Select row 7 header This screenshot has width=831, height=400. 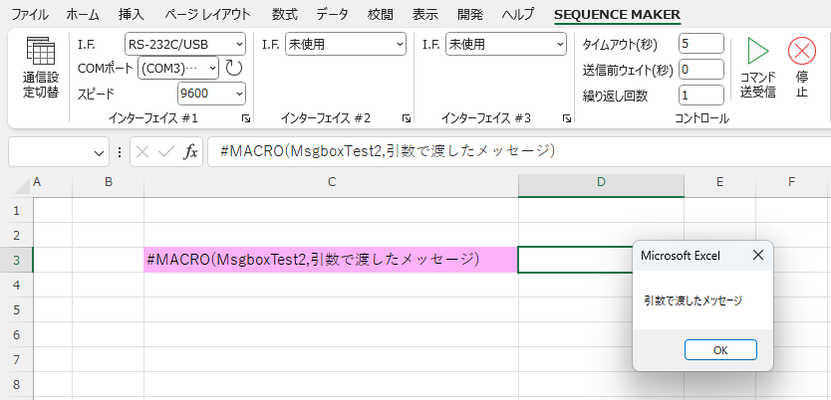coord(16,359)
